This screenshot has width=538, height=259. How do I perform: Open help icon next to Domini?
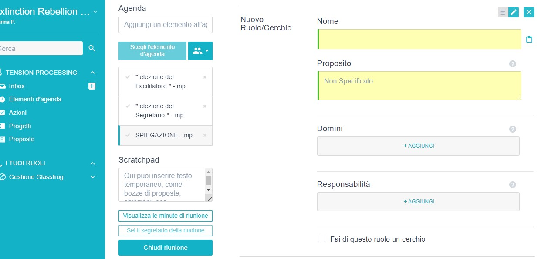[x=513, y=129]
